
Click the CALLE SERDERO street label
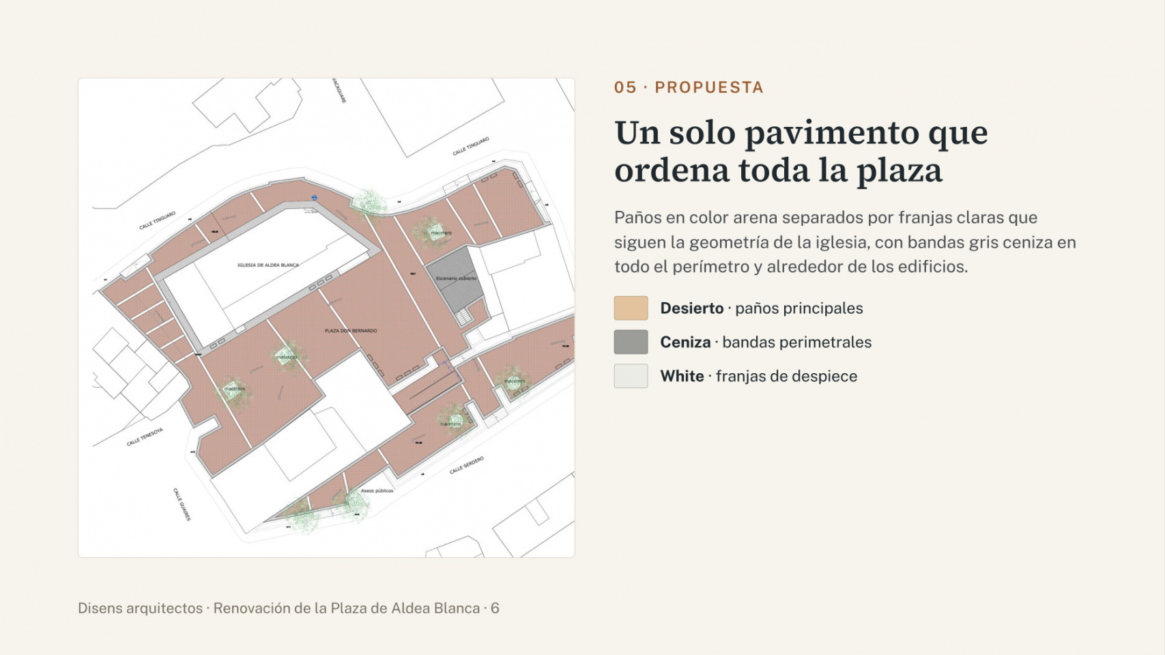(x=467, y=465)
